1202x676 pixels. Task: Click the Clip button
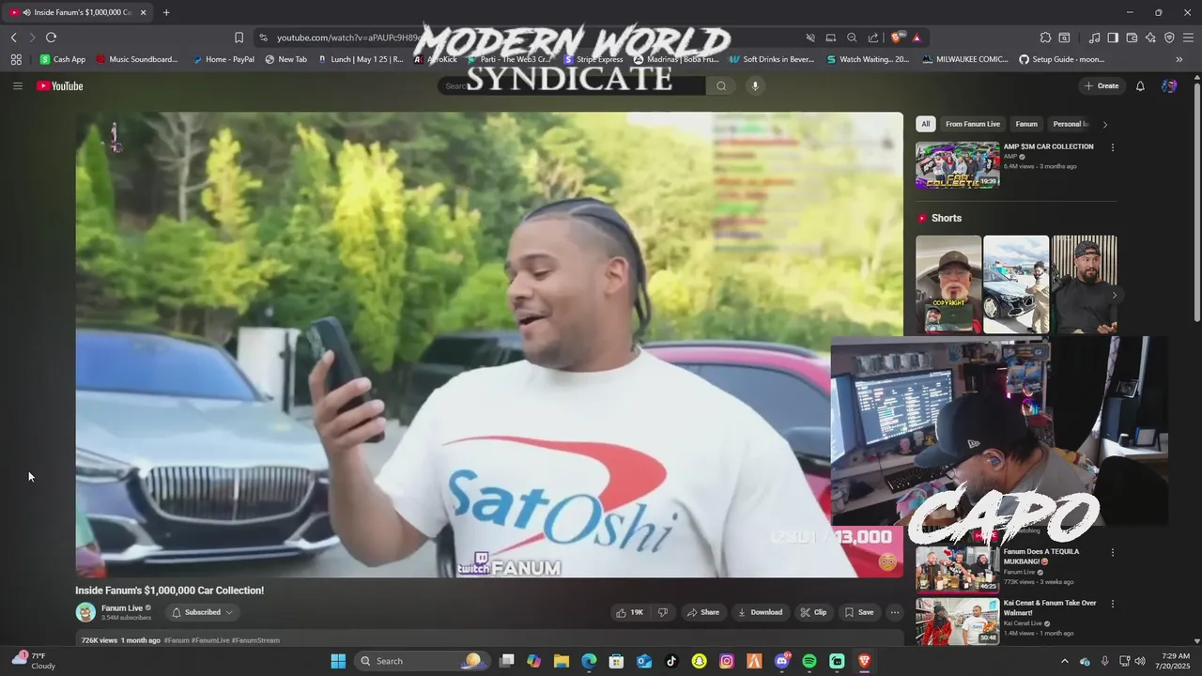813,612
